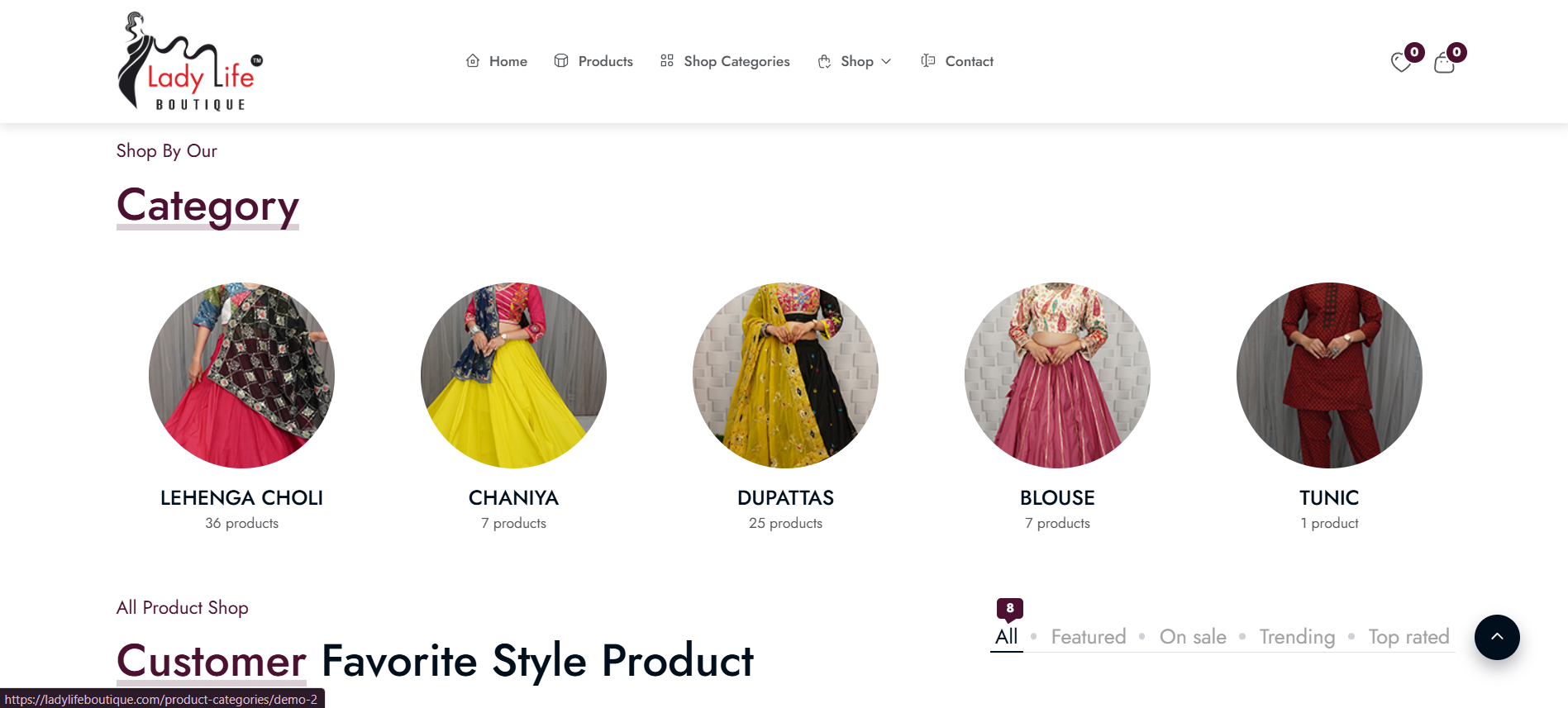The width and height of the screenshot is (1568, 708).
Task: Click the Products box icon
Action: click(x=561, y=61)
